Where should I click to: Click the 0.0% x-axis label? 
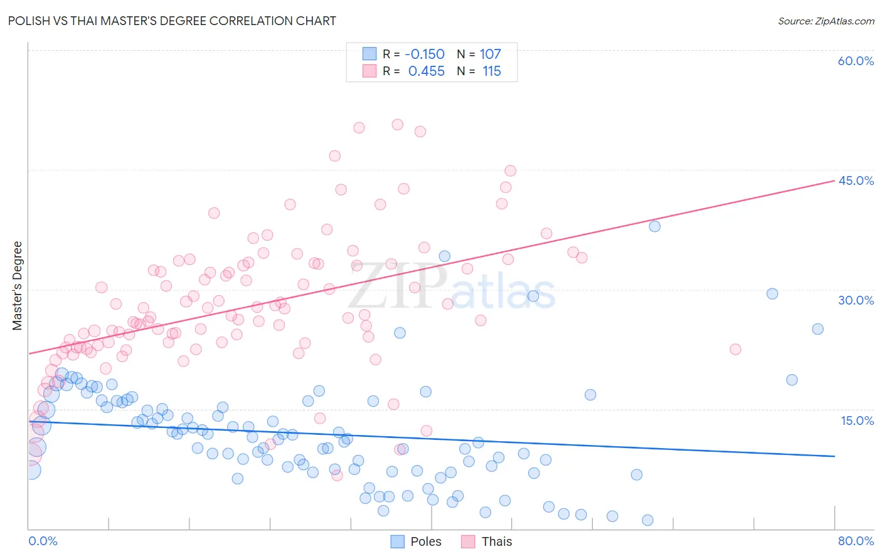pos(43,541)
